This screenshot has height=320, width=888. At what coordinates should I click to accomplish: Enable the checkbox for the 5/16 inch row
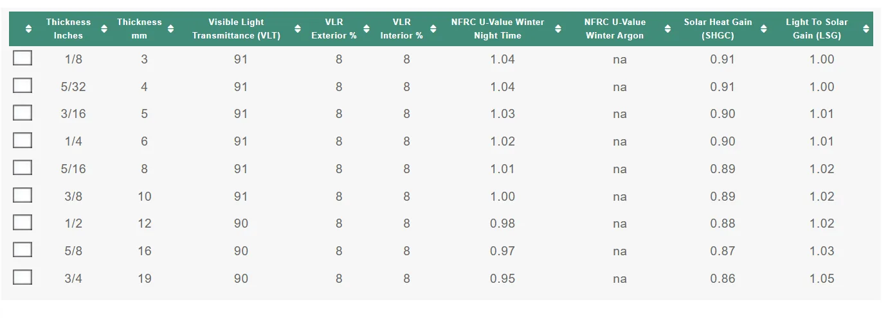point(23,168)
